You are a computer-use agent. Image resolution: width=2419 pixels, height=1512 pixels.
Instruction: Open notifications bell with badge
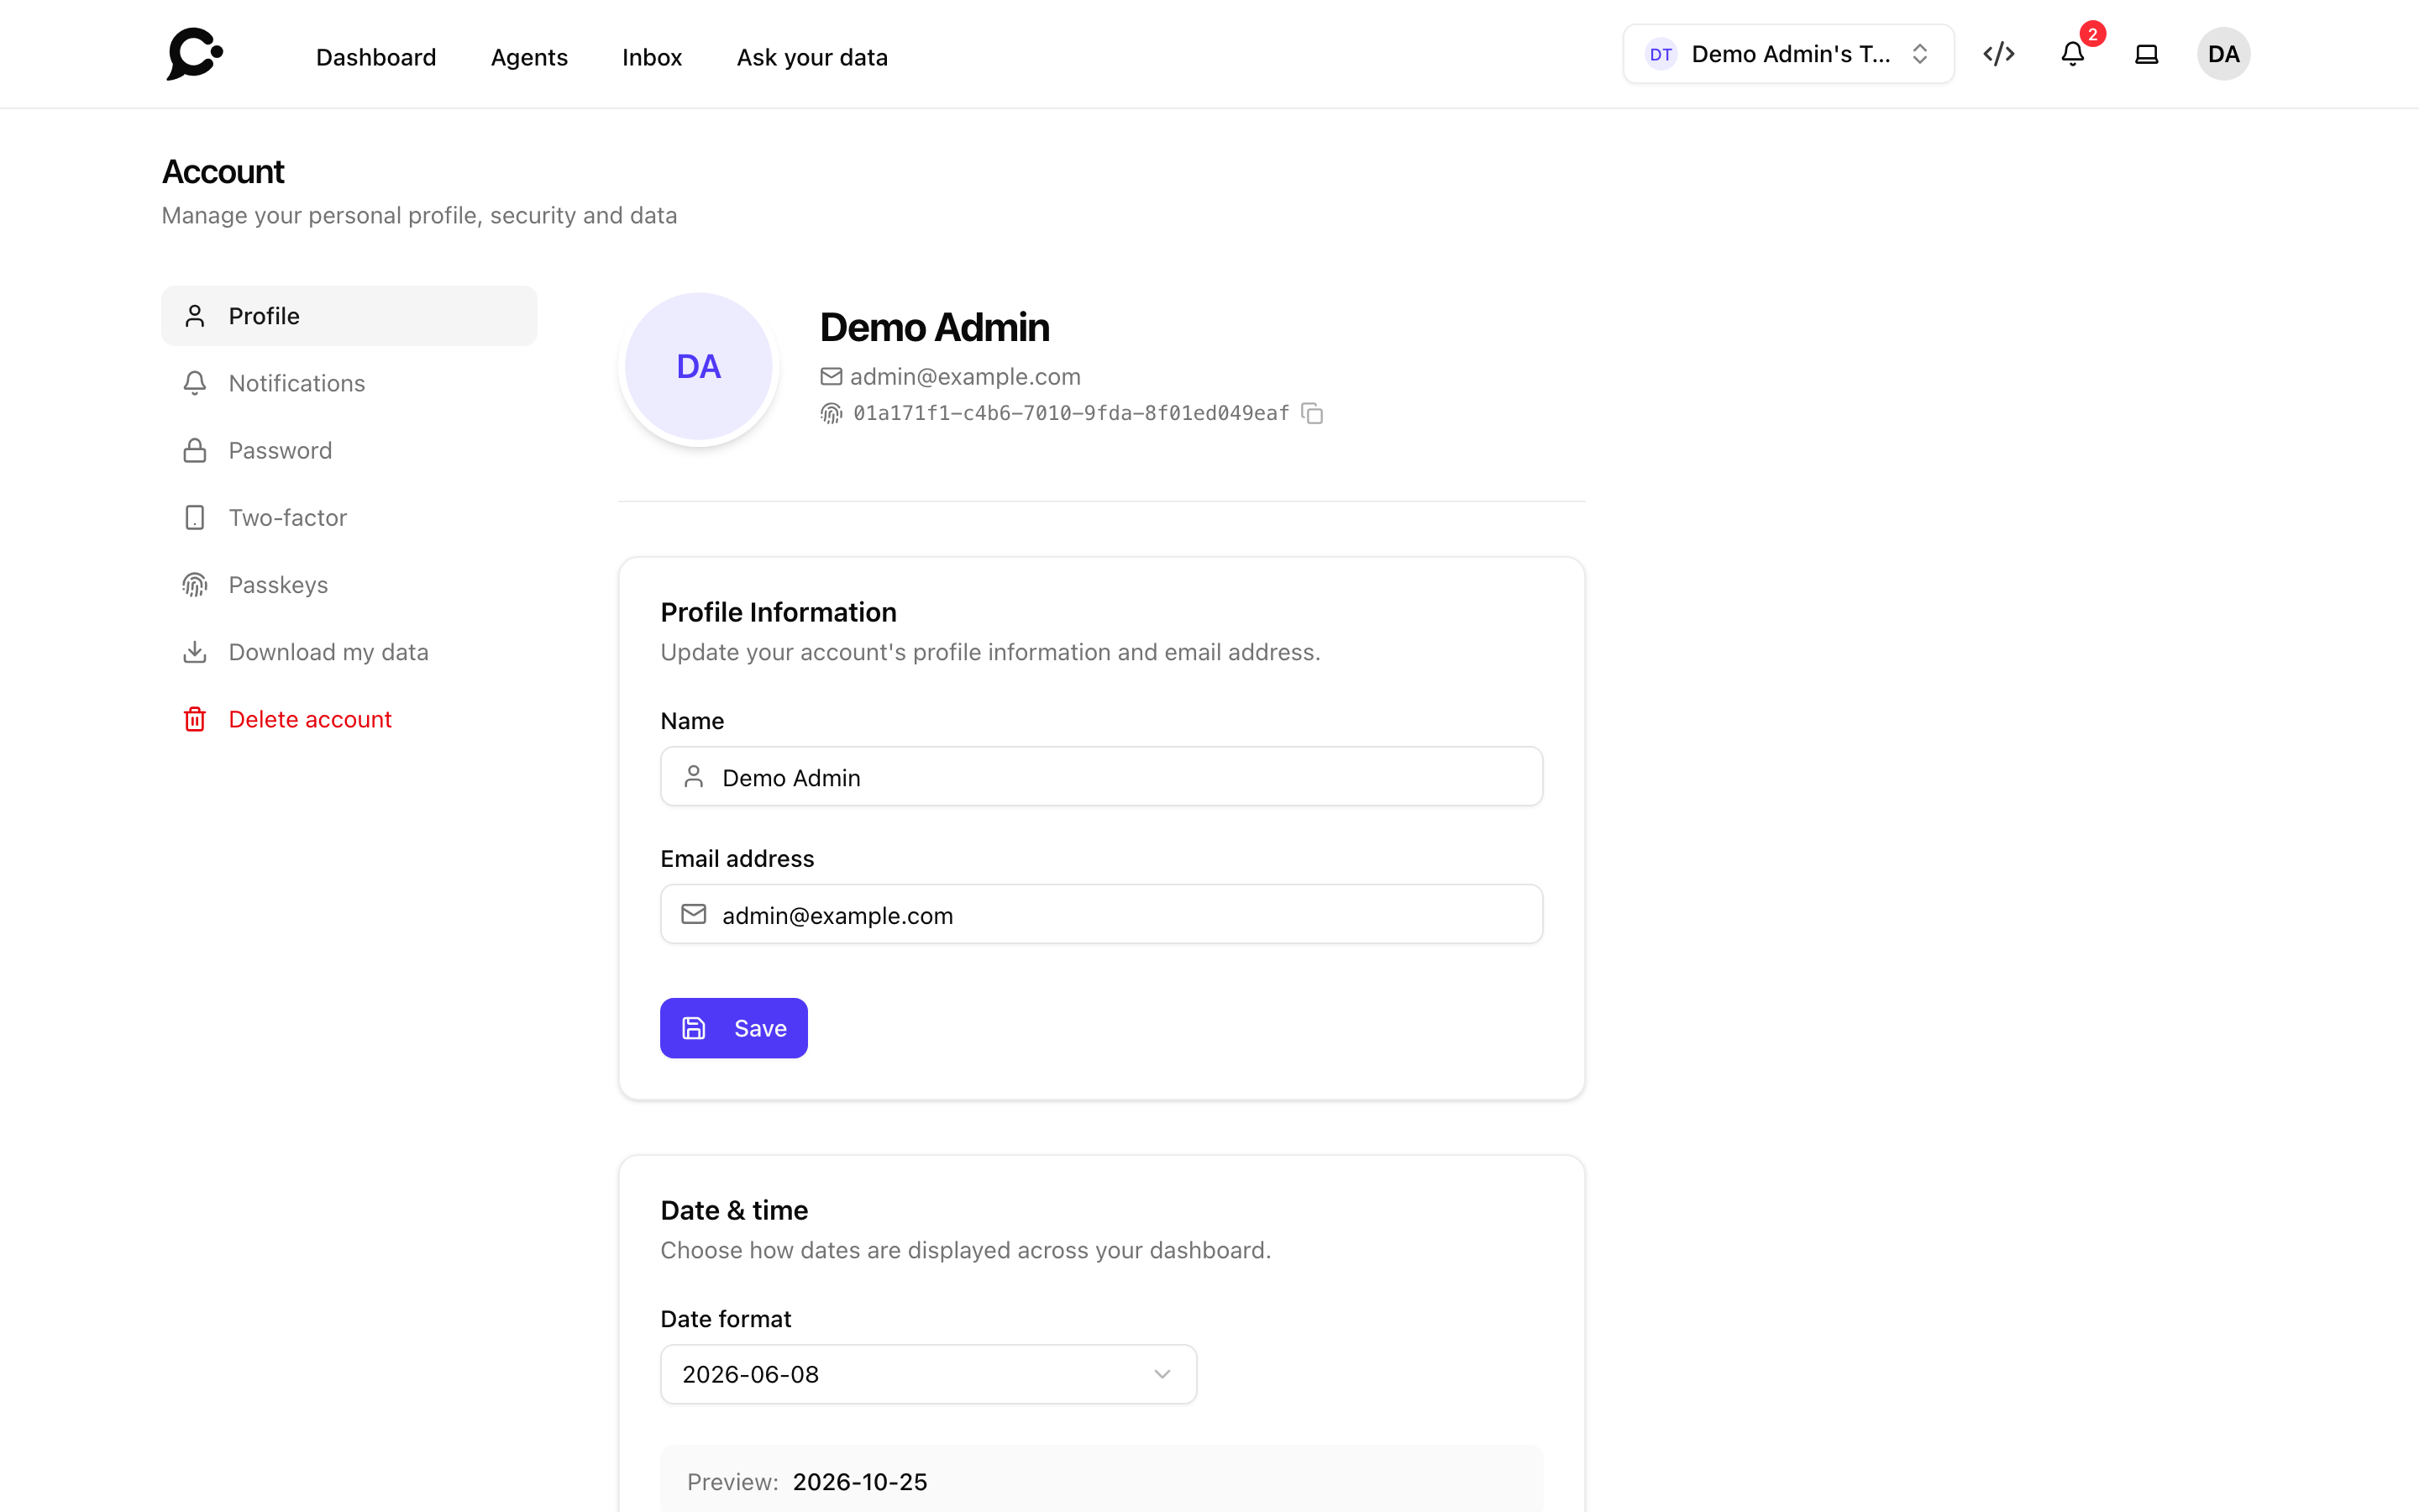tap(2073, 54)
